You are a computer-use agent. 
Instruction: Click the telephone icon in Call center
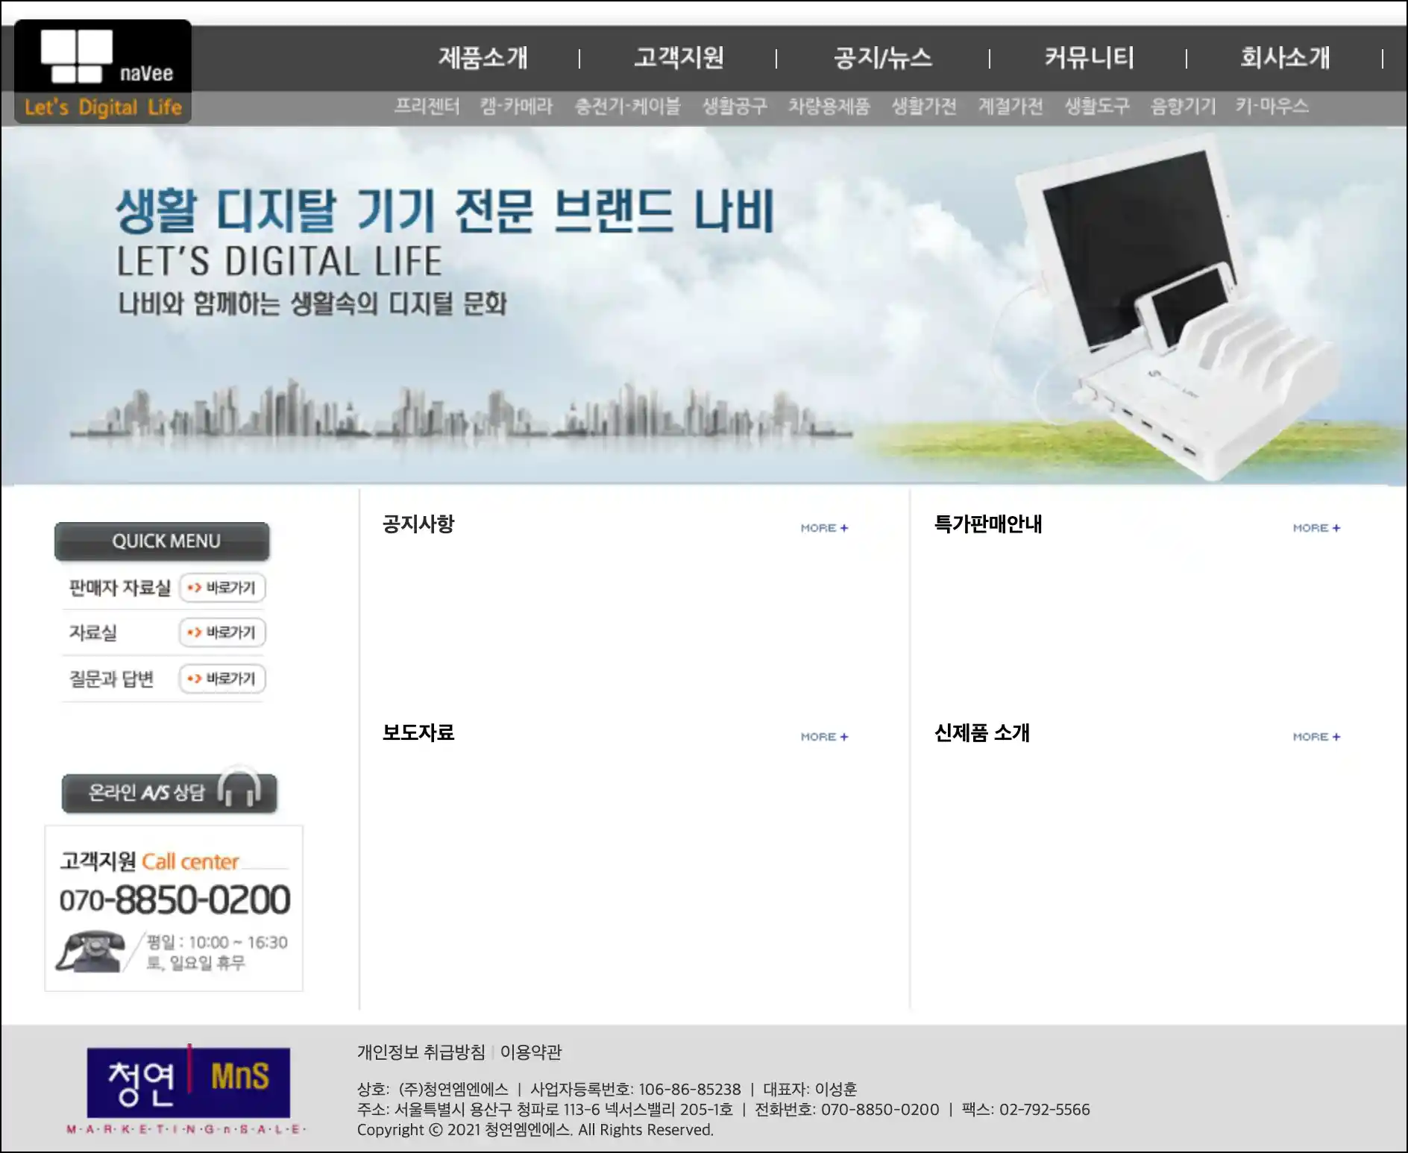[x=91, y=952]
